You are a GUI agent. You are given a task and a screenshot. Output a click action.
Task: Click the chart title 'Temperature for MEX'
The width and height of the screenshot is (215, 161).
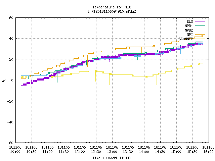click(112, 7)
